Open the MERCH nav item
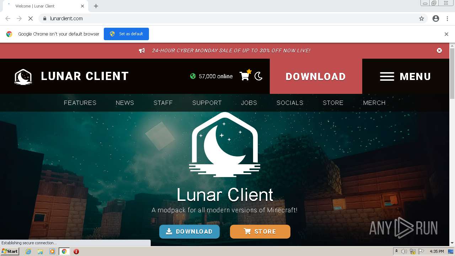 (374, 103)
